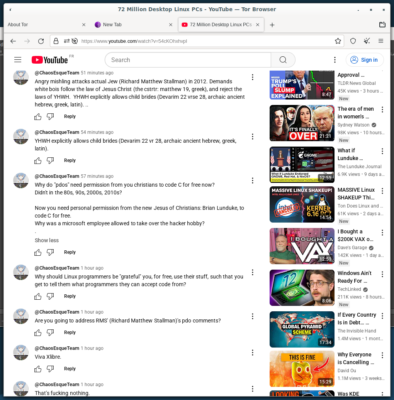
Task: Open menu for 'Windows Ain't Ready' video
Action: click(x=382, y=274)
